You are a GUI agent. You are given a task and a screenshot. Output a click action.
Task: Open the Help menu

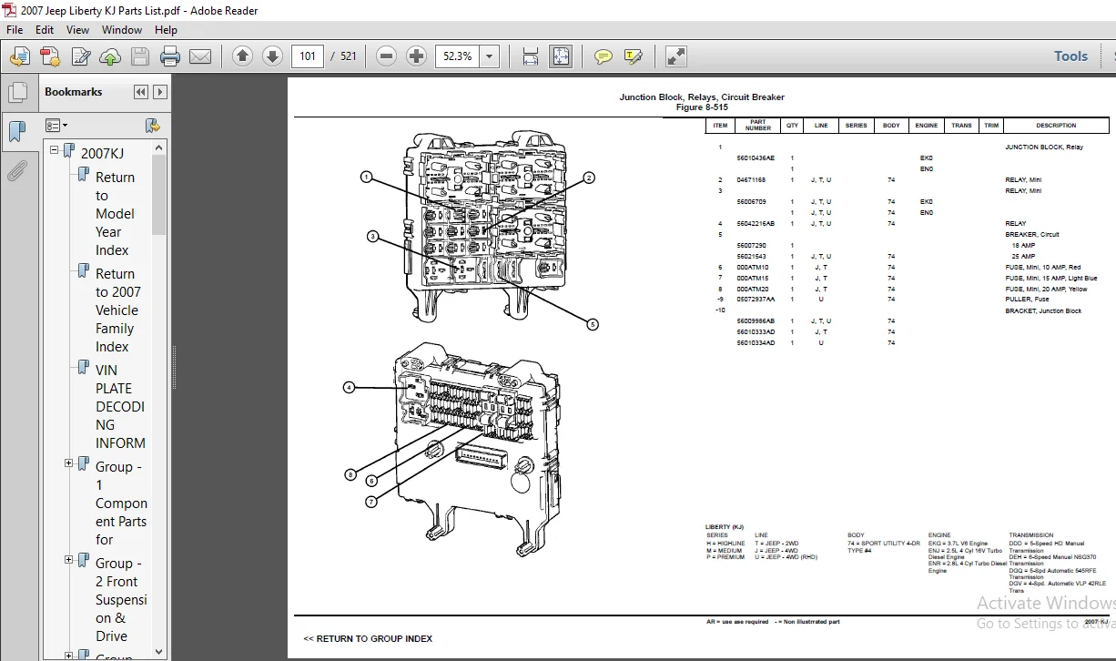click(166, 29)
